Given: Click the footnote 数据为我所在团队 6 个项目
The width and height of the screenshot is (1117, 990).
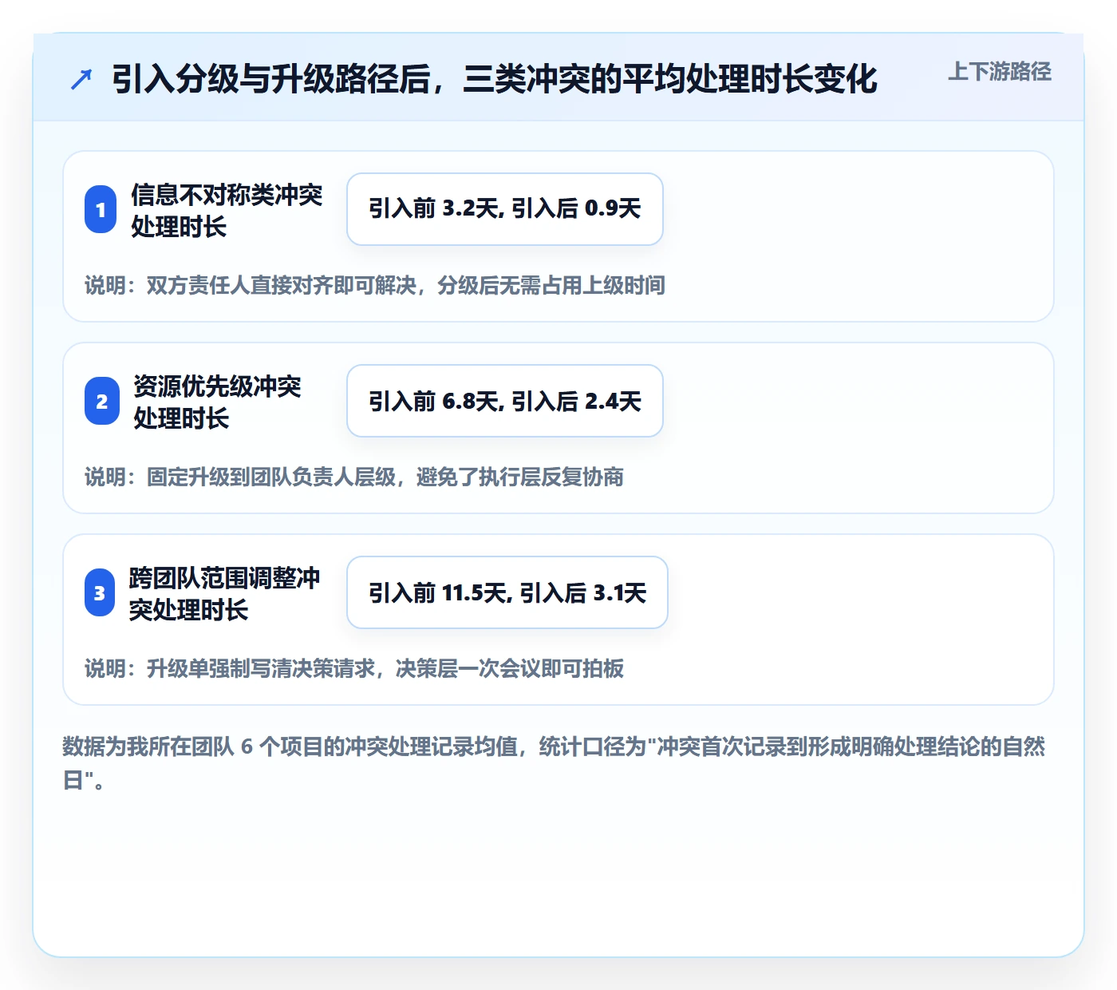Looking at the screenshot, I should [555, 762].
